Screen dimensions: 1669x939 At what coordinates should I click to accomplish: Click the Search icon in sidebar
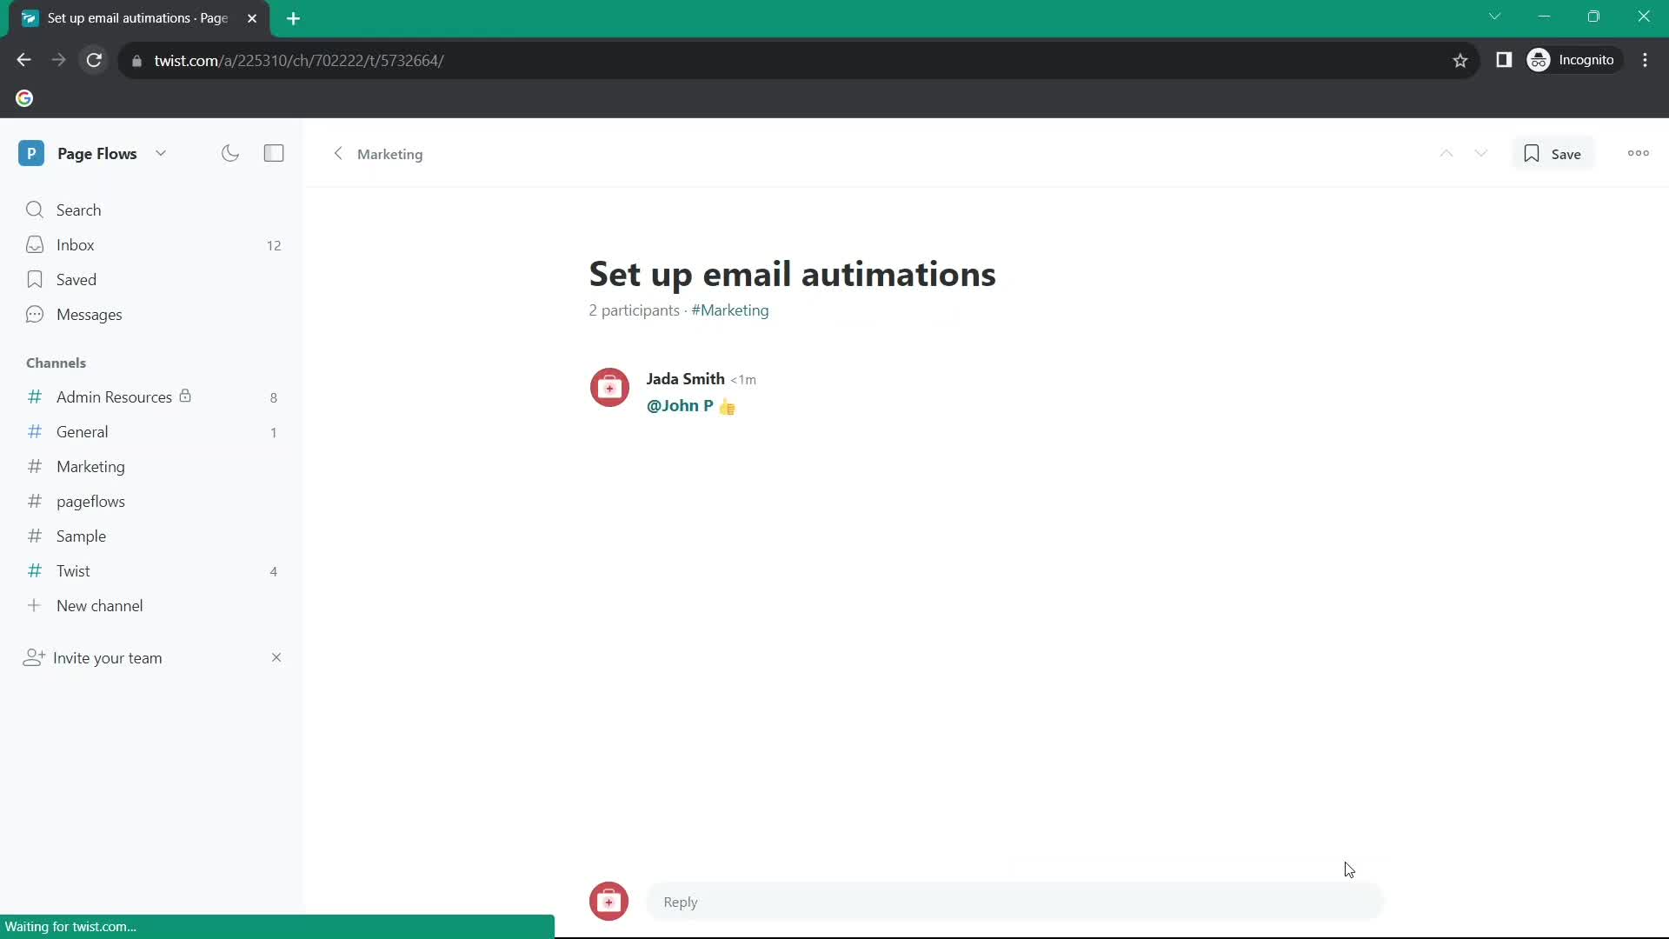coord(35,210)
